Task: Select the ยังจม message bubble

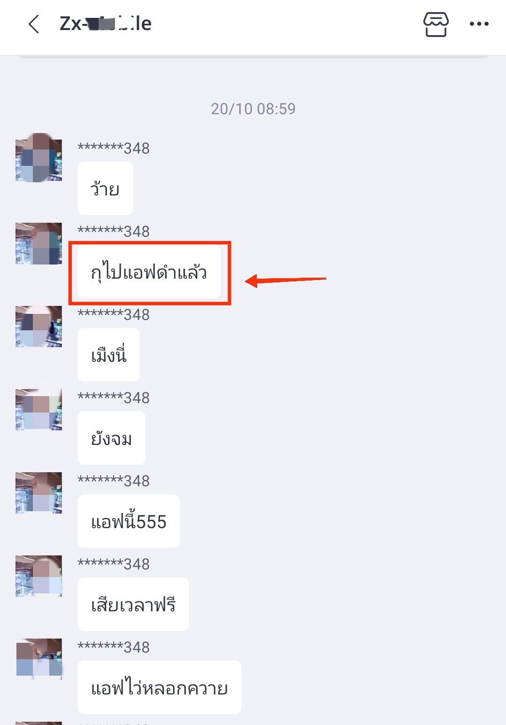Action: (x=111, y=438)
